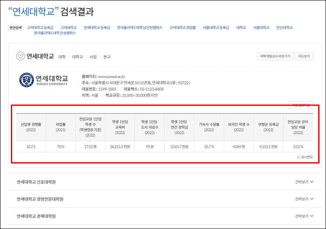Click the 신입생 경쟁률 column header
The width and height of the screenshot is (326, 229).
pos(31,127)
